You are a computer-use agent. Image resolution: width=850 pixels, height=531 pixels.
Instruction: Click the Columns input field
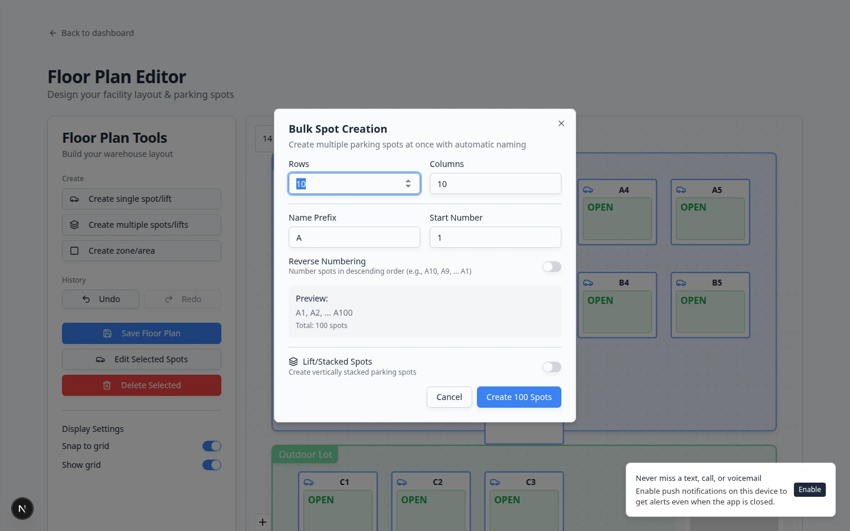coord(495,183)
